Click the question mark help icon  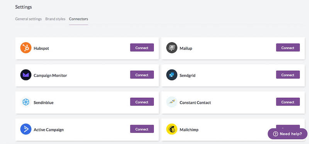pyautogui.click(x=275, y=134)
